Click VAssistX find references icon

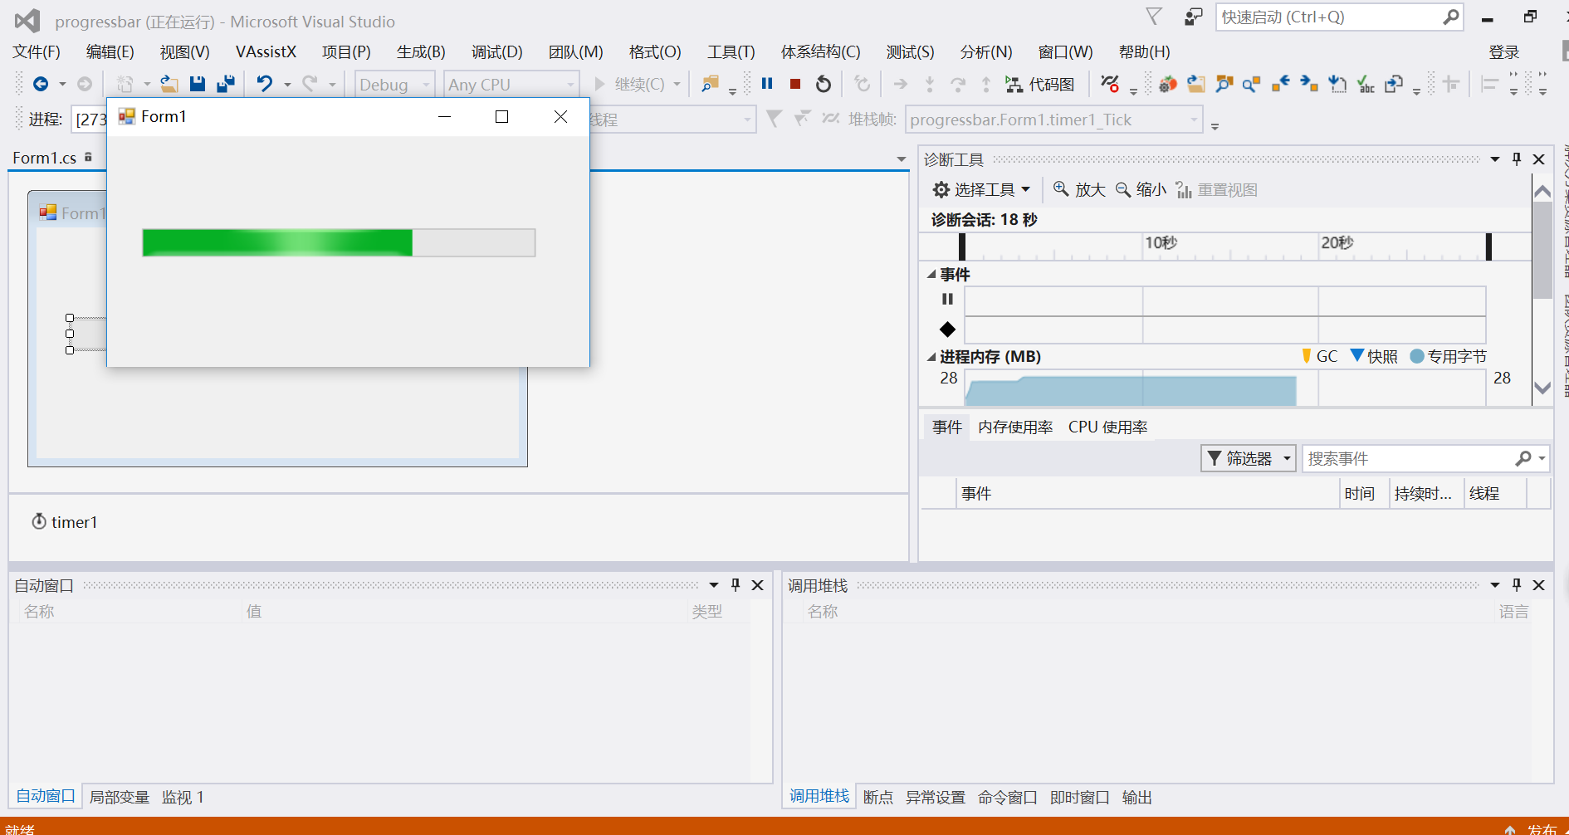[x=1252, y=84]
